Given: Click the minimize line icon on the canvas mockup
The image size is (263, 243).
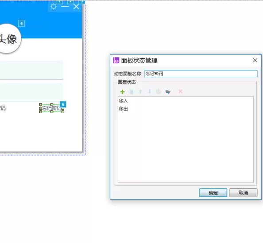Looking at the screenshot, I should click(65, 7).
